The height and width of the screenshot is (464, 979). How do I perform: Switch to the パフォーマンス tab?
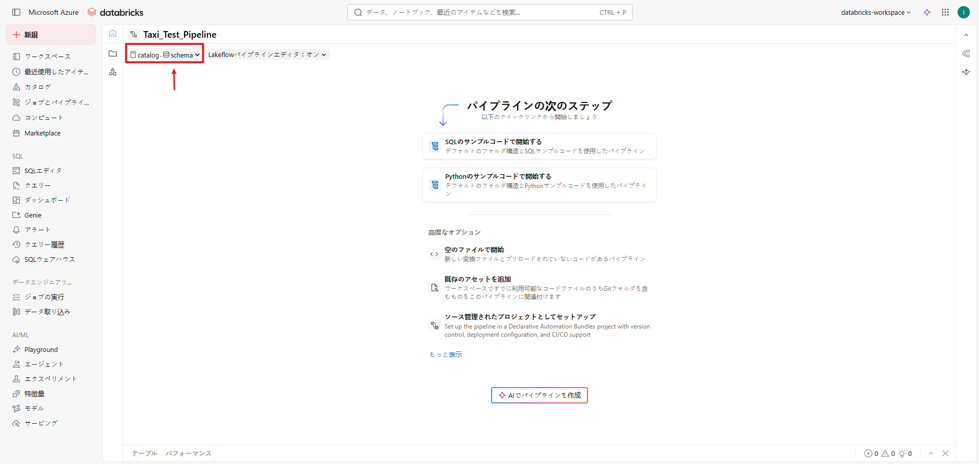click(x=188, y=453)
